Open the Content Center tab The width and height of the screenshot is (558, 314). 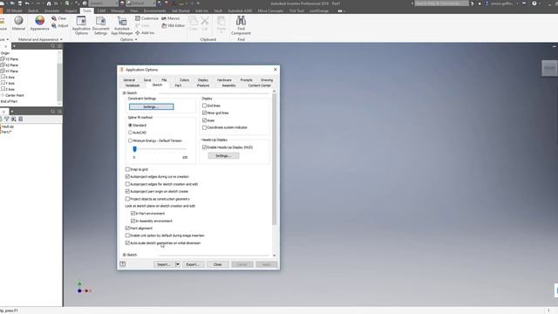point(260,85)
